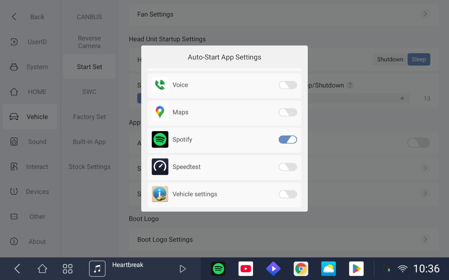This screenshot has height=280, width=449.
Task: Launch Google Play Store from dock
Action: coord(356,269)
